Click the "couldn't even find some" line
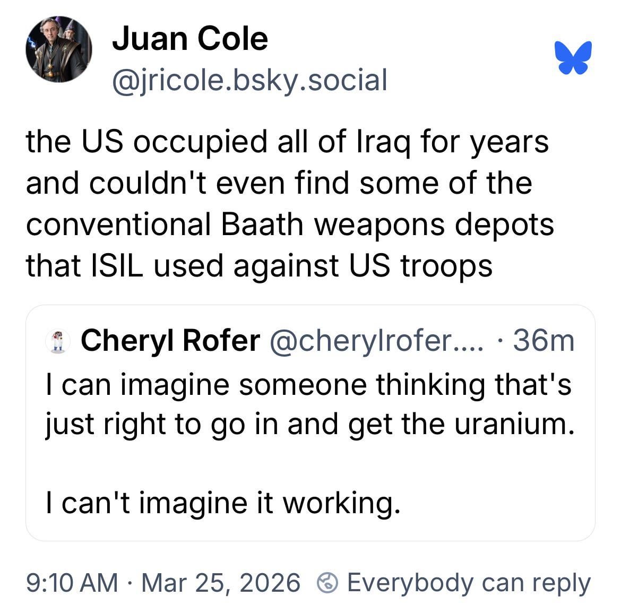 click(279, 183)
